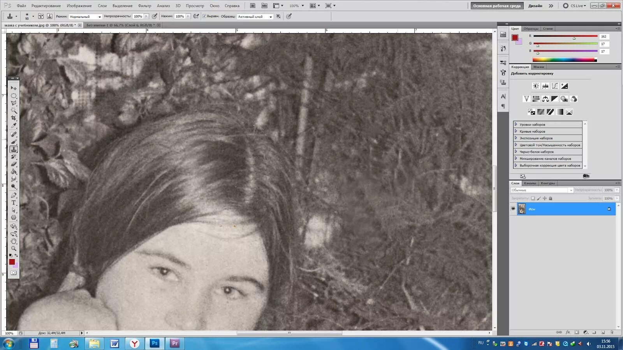
Task: Select the Move tool
Action: (x=14, y=88)
